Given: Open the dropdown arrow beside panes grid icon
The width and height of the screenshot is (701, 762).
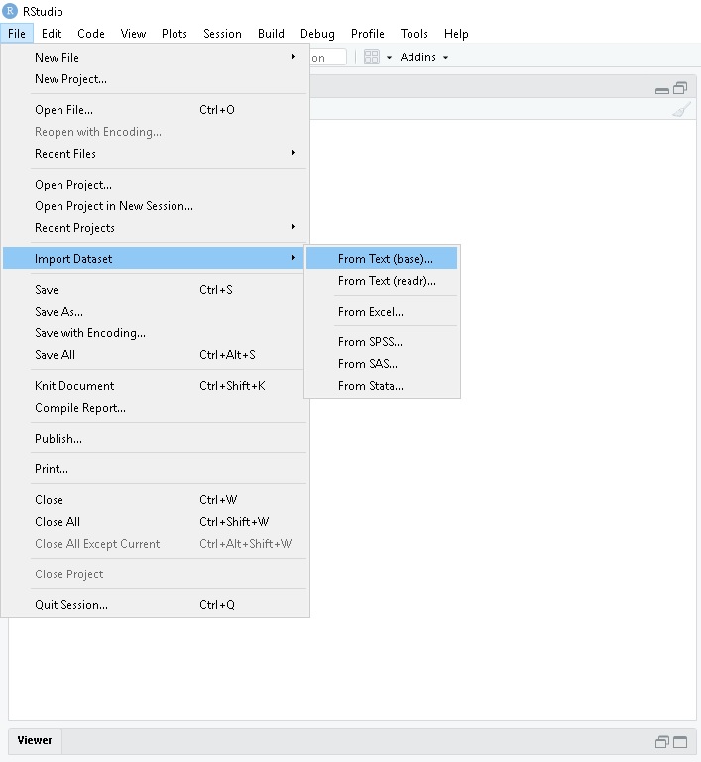Looking at the screenshot, I should (x=389, y=57).
